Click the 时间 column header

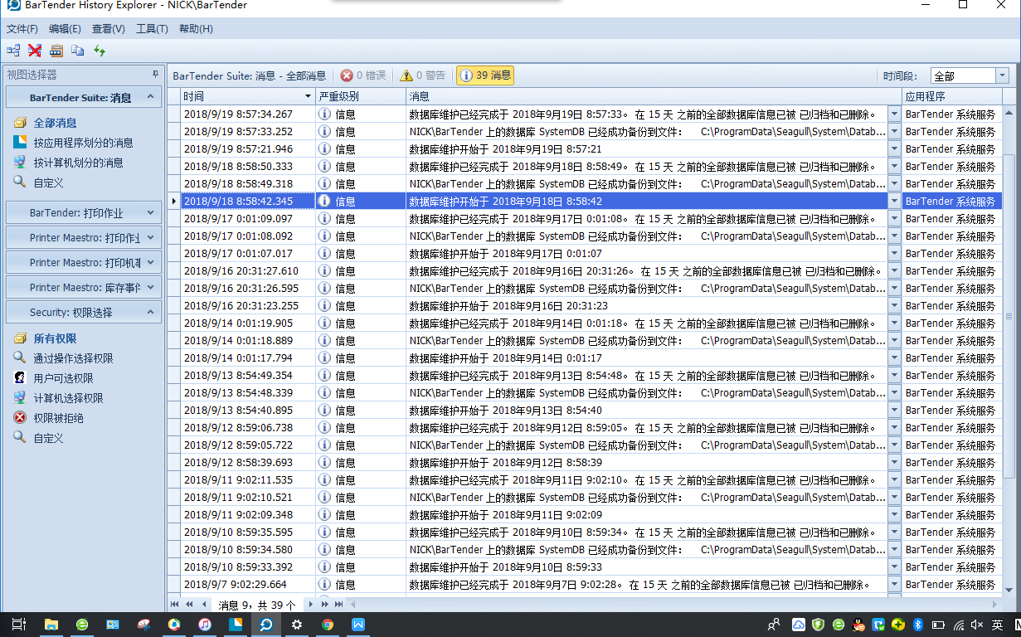[x=247, y=96]
